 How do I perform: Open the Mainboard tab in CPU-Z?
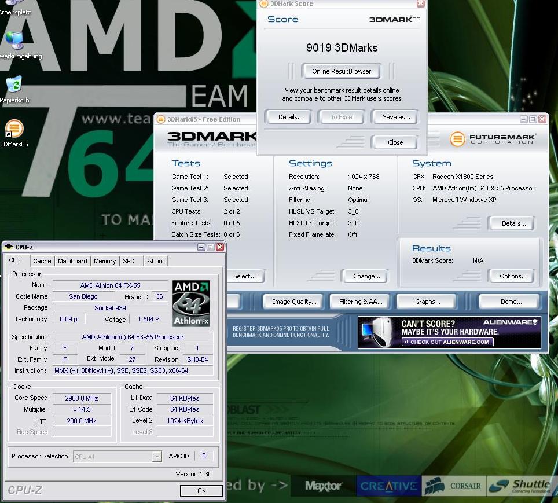[x=72, y=261]
